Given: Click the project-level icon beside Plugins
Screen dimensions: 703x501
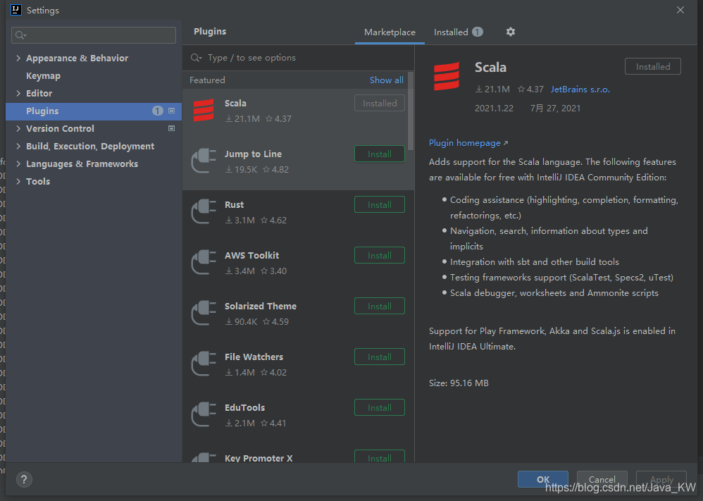Looking at the screenshot, I should [171, 111].
